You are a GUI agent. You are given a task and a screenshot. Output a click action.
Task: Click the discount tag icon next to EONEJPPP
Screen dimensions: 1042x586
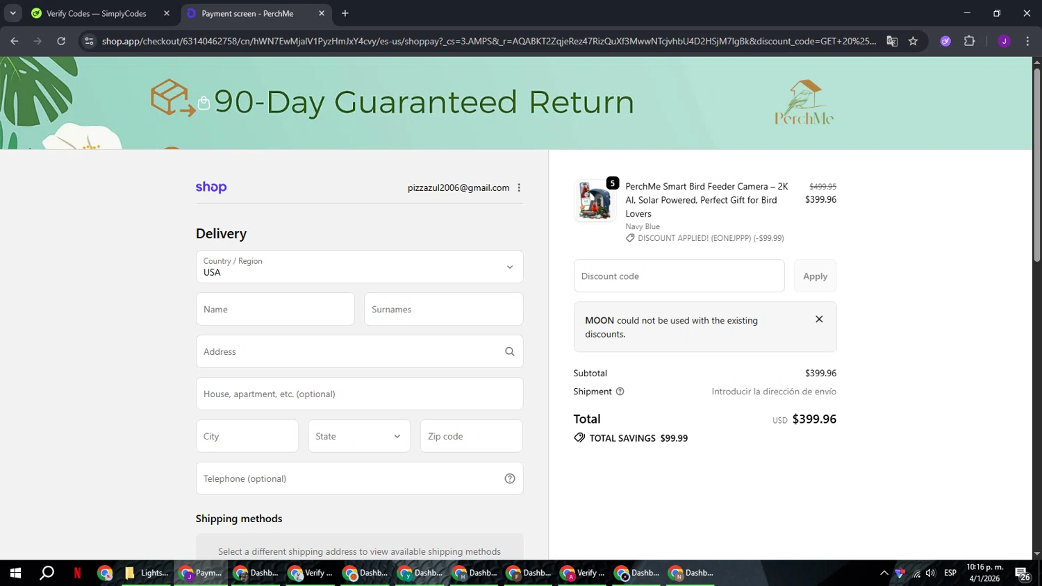(x=630, y=238)
